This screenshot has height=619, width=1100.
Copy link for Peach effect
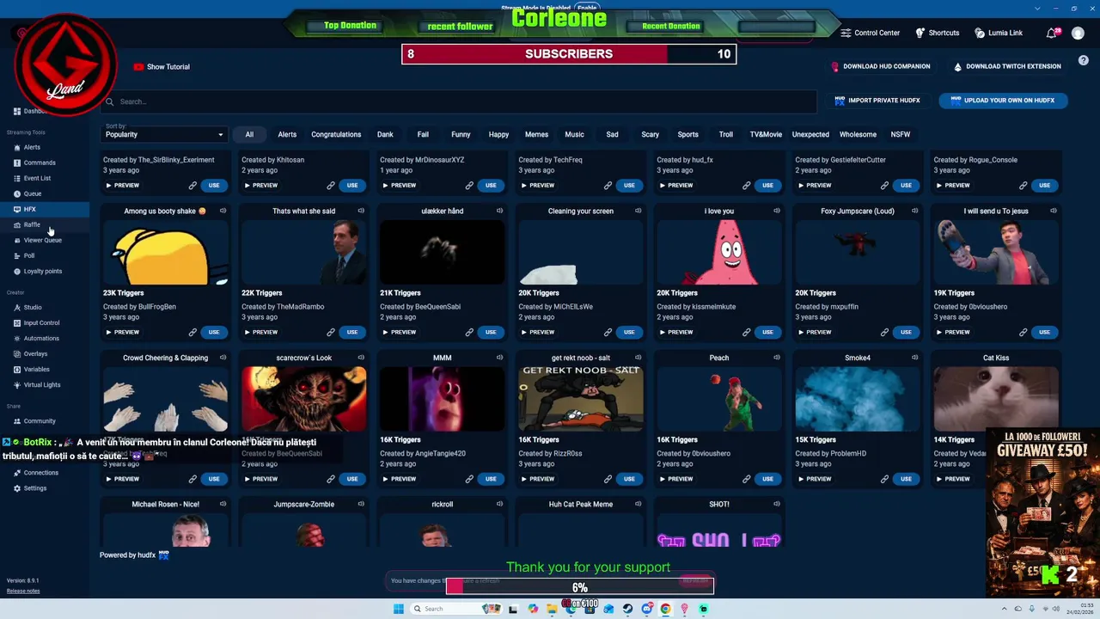pyautogui.click(x=746, y=479)
